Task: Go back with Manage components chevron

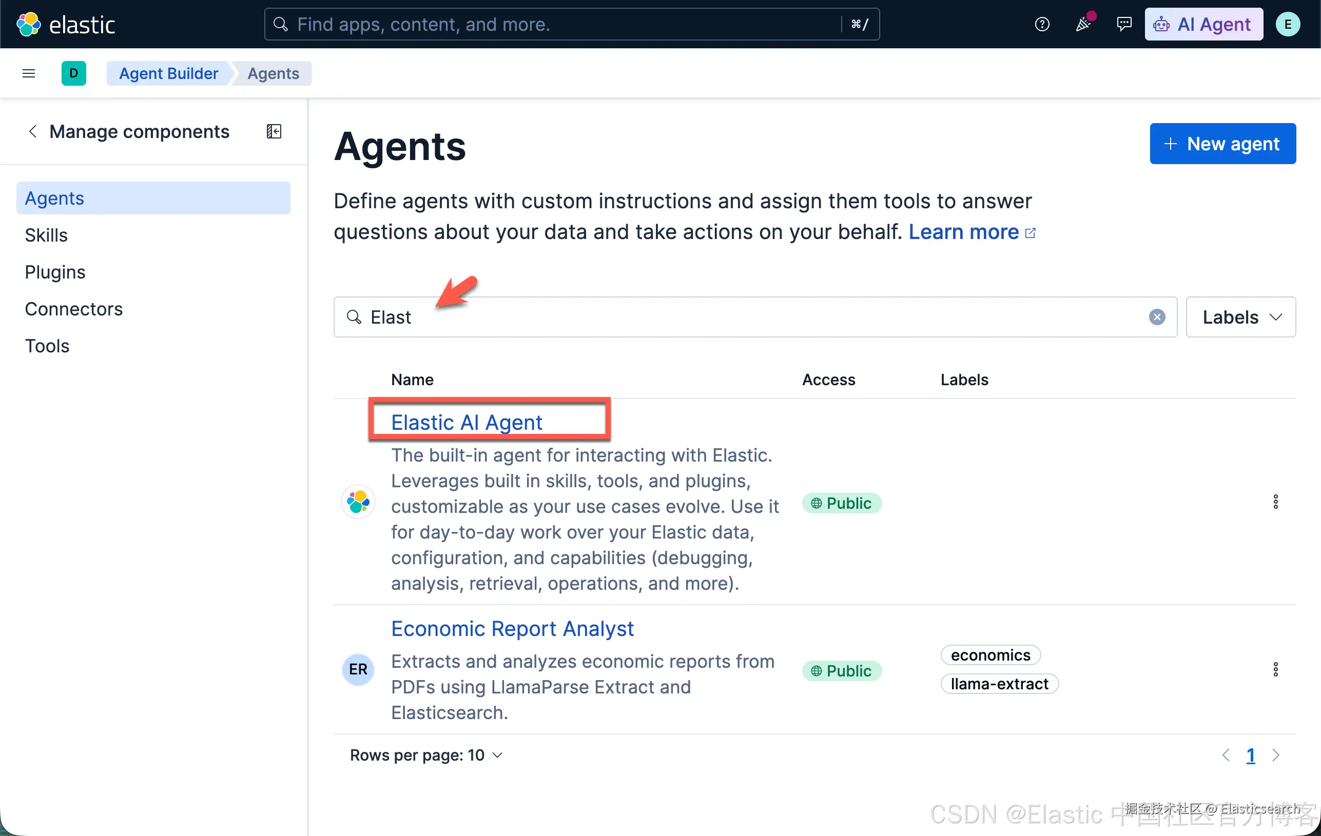Action: [32, 132]
